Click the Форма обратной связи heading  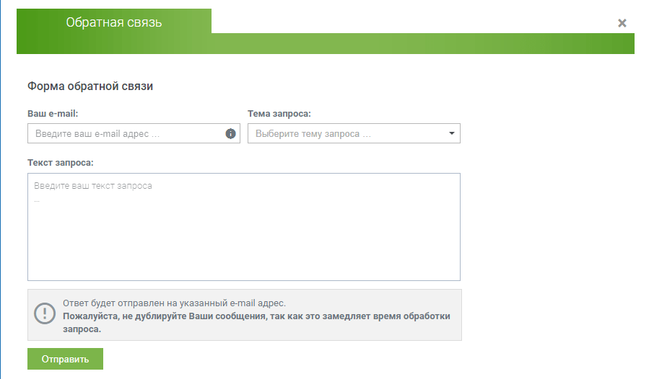coord(90,86)
